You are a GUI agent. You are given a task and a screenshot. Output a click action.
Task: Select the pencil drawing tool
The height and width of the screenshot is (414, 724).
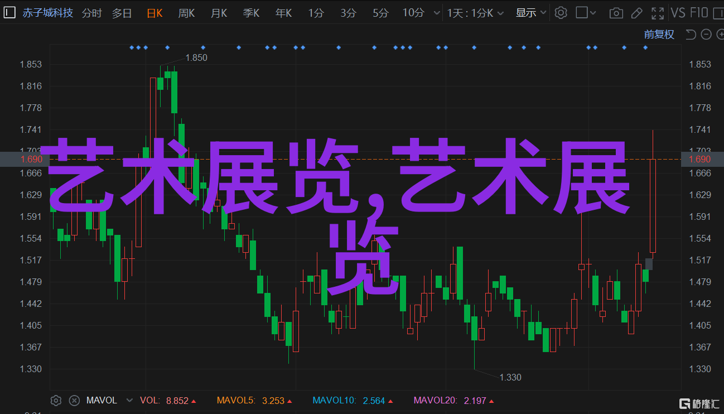pyautogui.click(x=638, y=12)
